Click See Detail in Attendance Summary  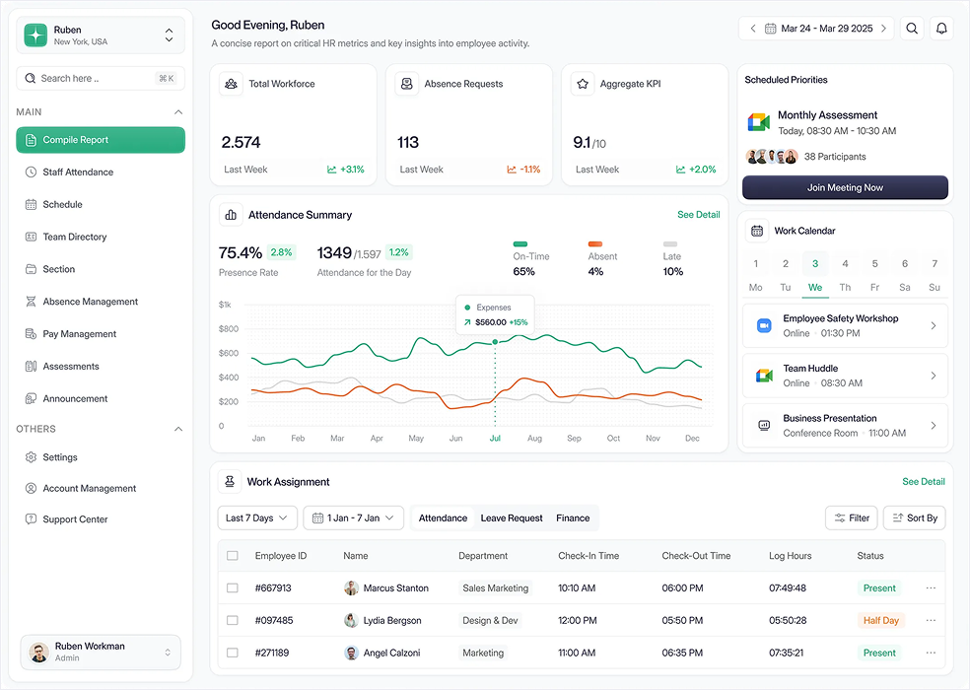[699, 215]
